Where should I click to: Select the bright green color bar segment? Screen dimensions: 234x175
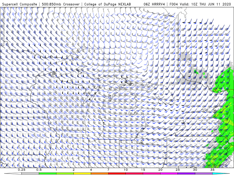tap(48, 174)
